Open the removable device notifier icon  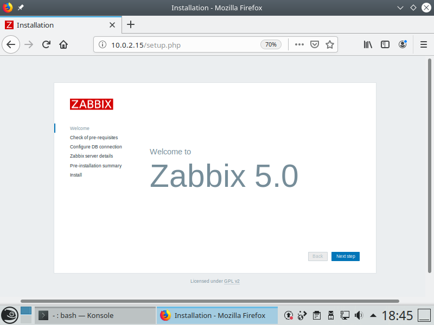[x=331, y=315]
